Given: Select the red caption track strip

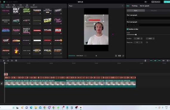Looking at the screenshot, I should [x=70, y=78].
